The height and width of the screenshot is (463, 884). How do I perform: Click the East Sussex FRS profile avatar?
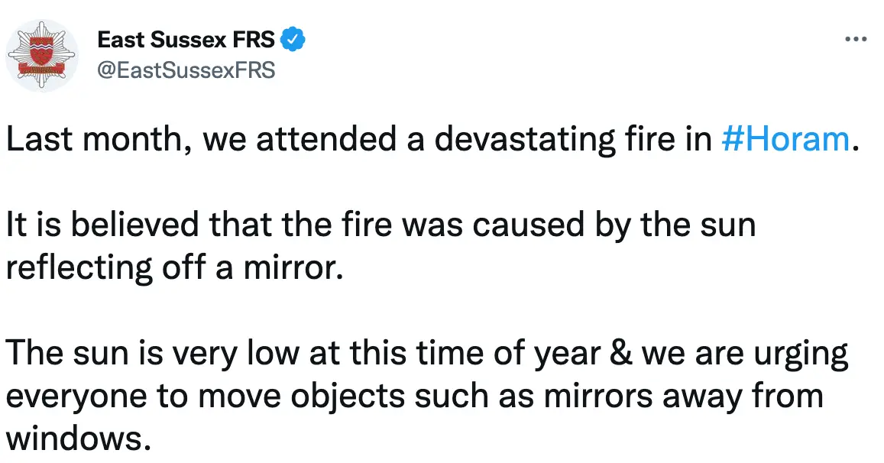click(43, 57)
